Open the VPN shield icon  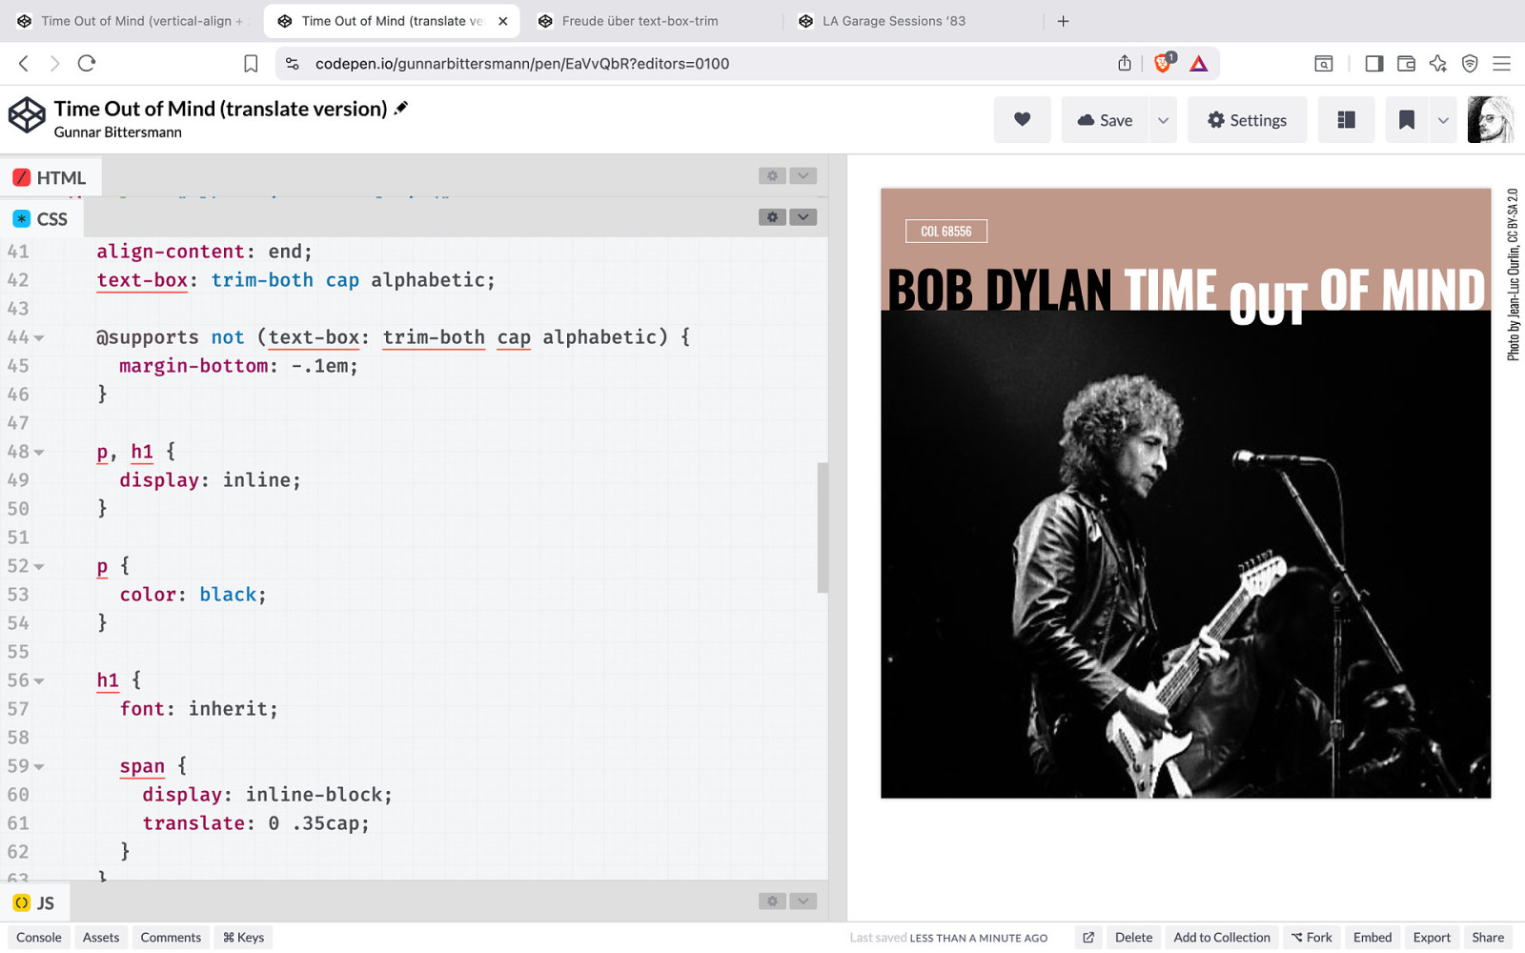1470,64
